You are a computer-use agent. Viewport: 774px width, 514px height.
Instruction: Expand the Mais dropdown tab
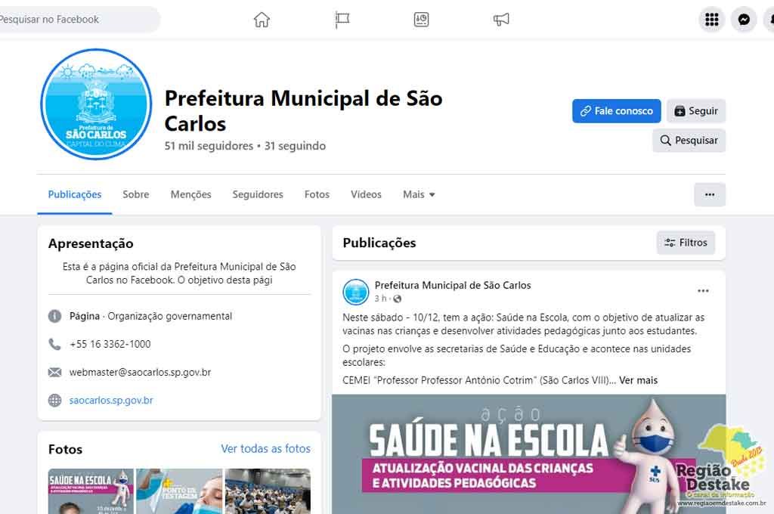[x=419, y=194]
